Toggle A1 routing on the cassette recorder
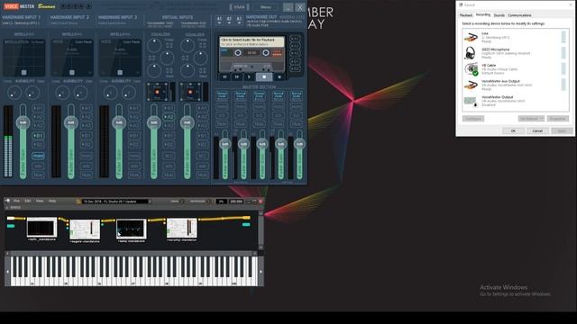577x324 pixels. point(295,39)
